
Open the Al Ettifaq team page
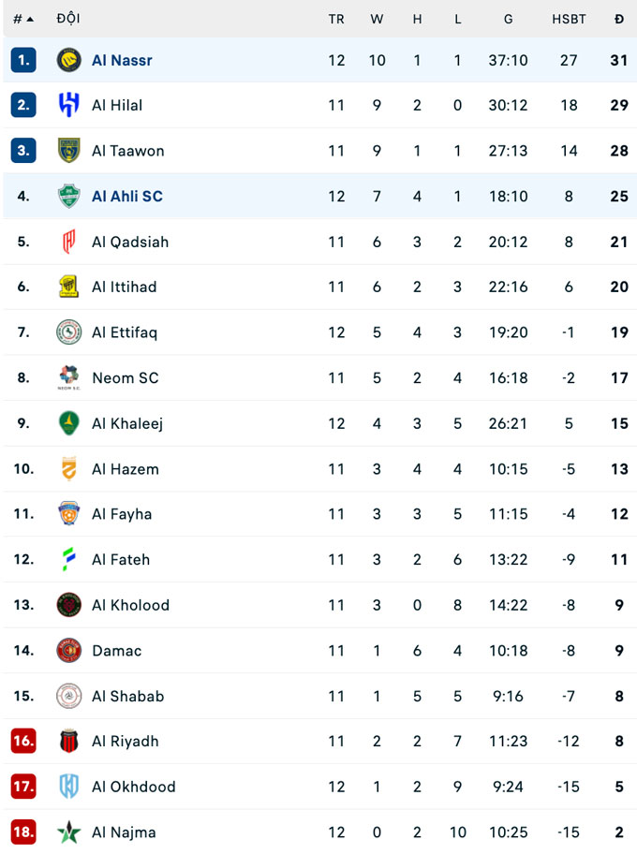point(125,332)
